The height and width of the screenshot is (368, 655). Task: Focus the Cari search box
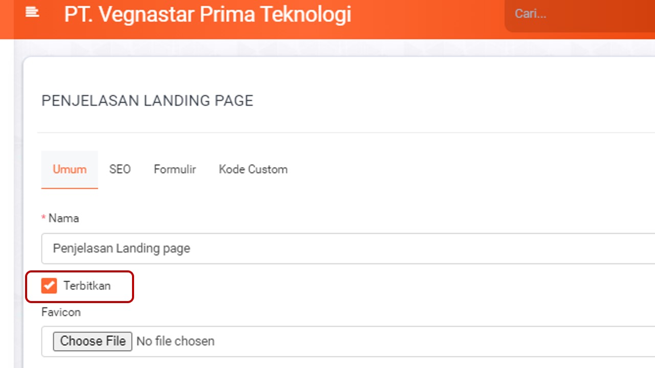pos(578,14)
